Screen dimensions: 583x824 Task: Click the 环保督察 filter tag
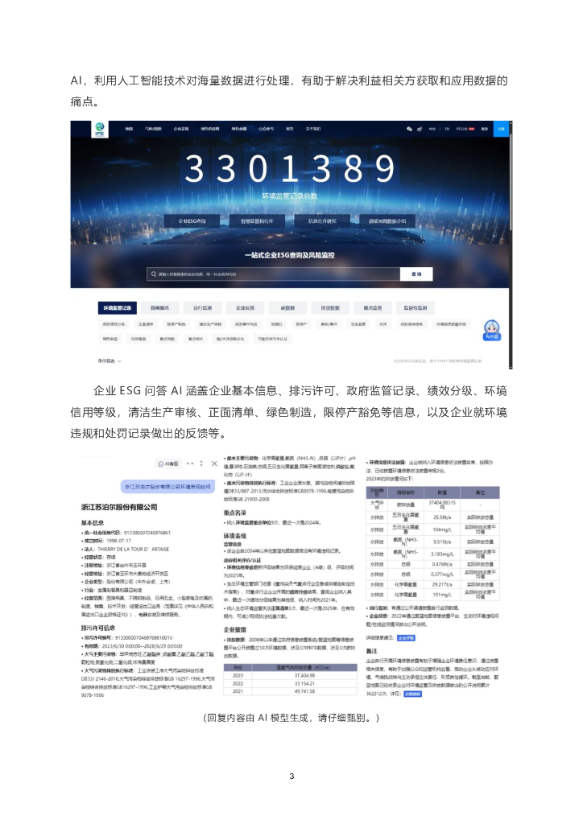point(139,339)
